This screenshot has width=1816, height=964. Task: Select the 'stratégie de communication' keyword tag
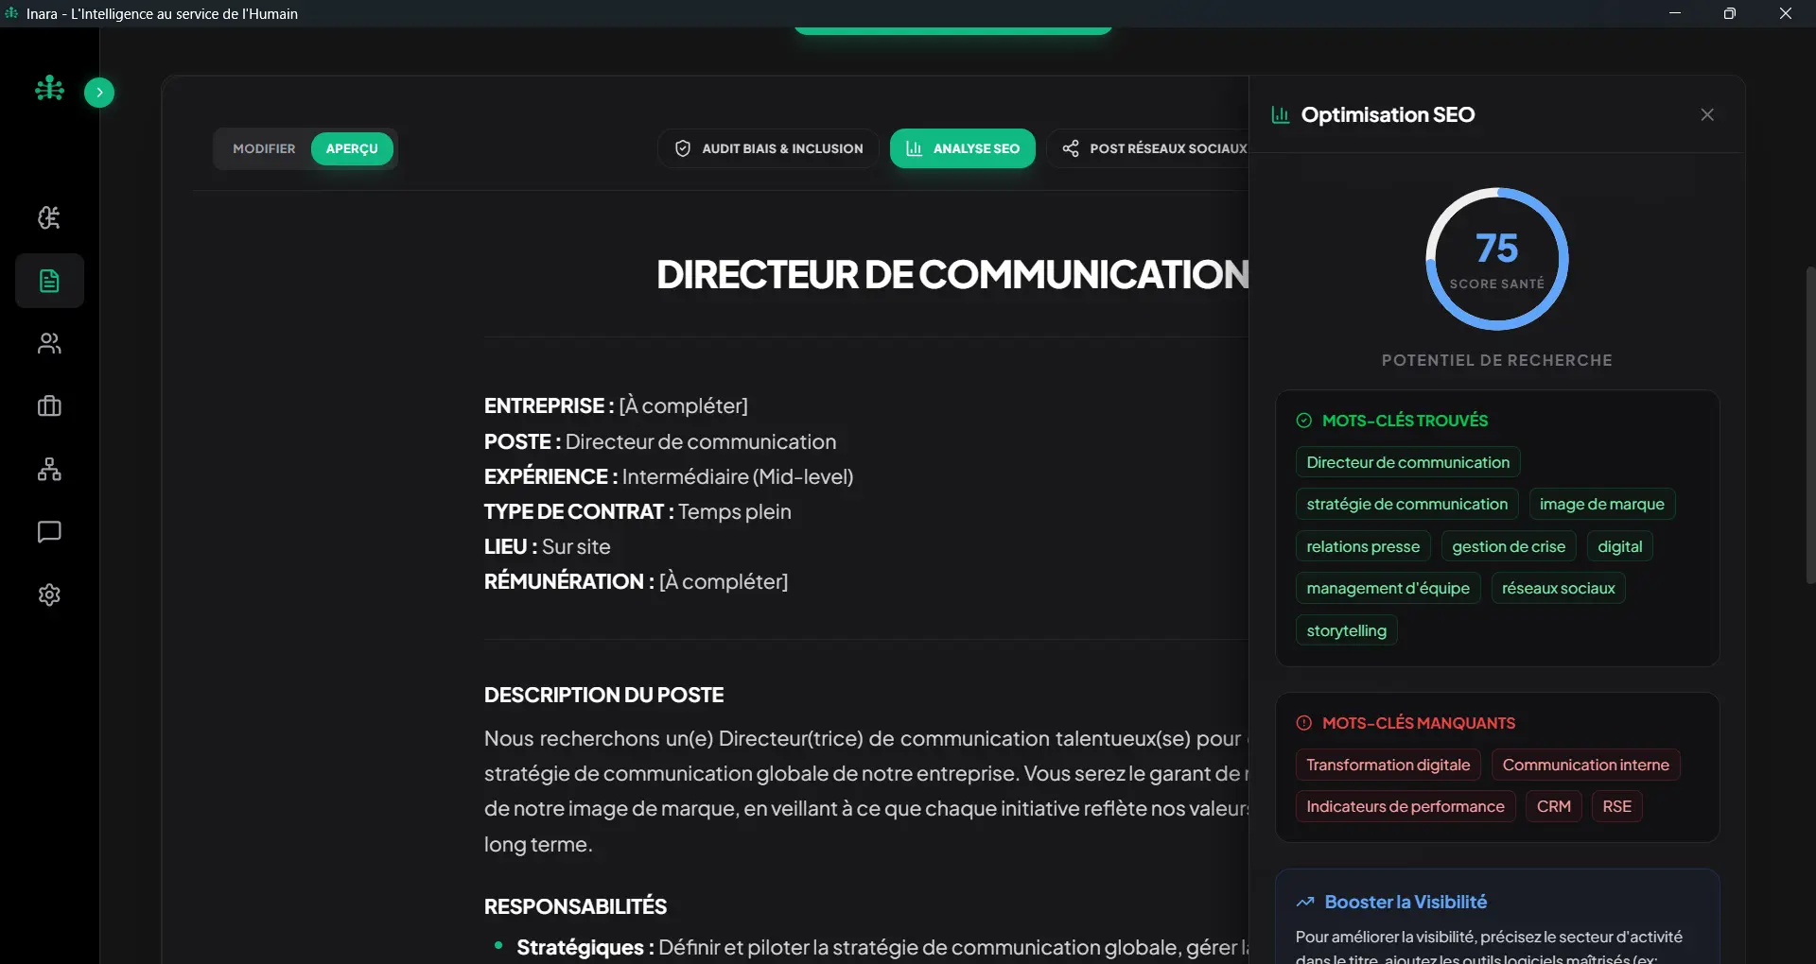pyautogui.click(x=1407, y=504)
